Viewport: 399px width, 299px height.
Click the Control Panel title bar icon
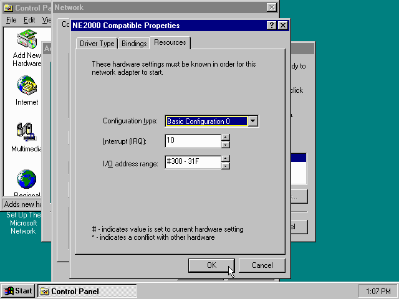(x=8, y=8)
